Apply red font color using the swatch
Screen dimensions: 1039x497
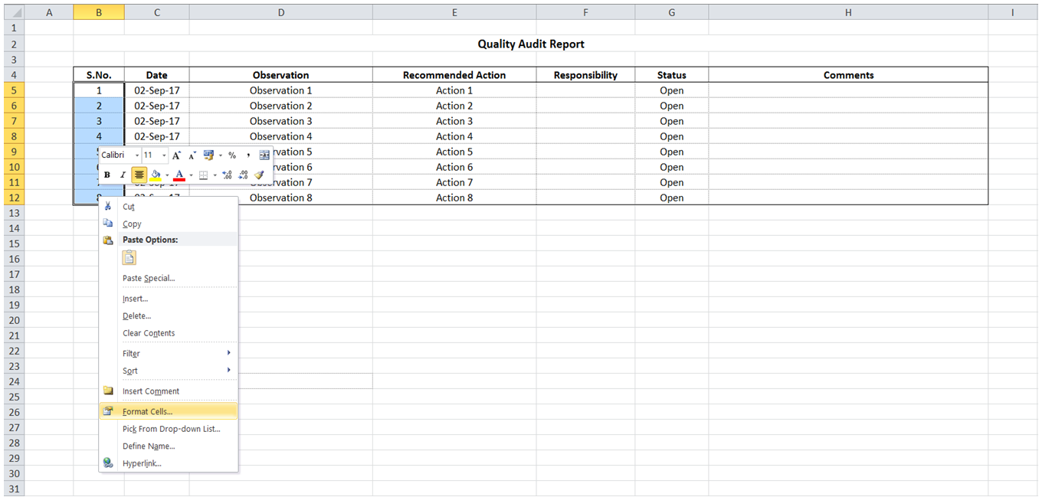coord(179,175)
